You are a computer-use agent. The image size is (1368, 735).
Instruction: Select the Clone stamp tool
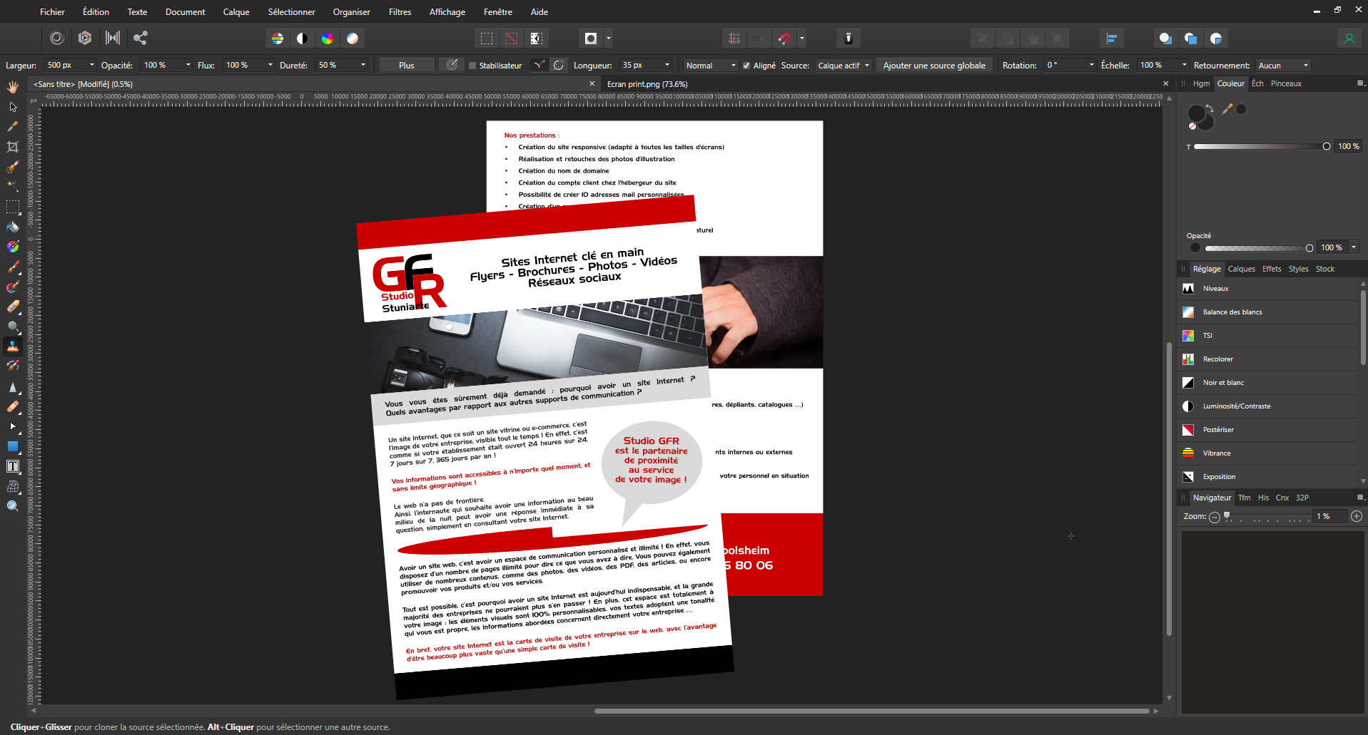click(x=13, y=346)
